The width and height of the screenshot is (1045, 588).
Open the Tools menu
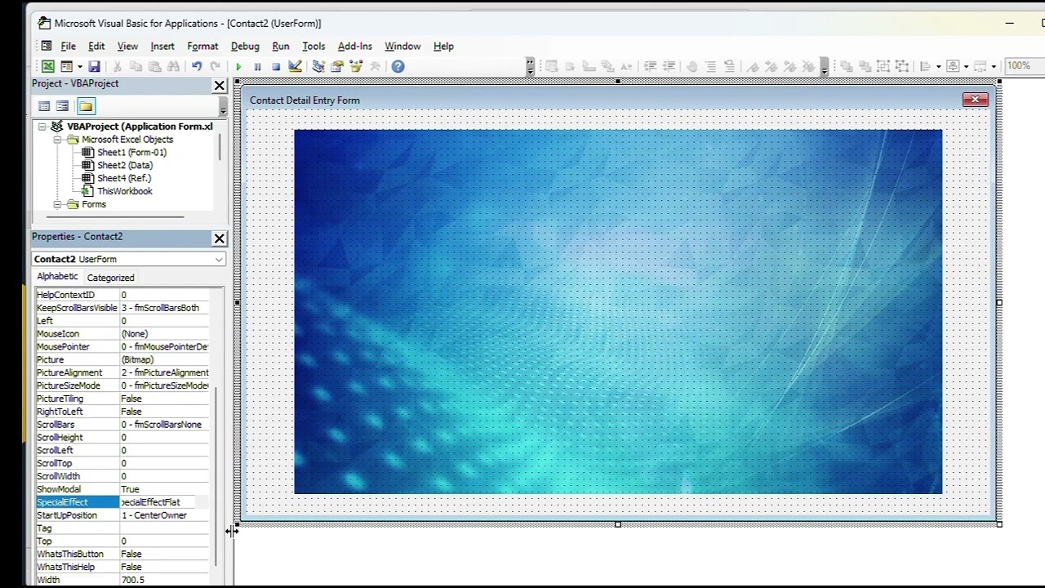[313, 47]
